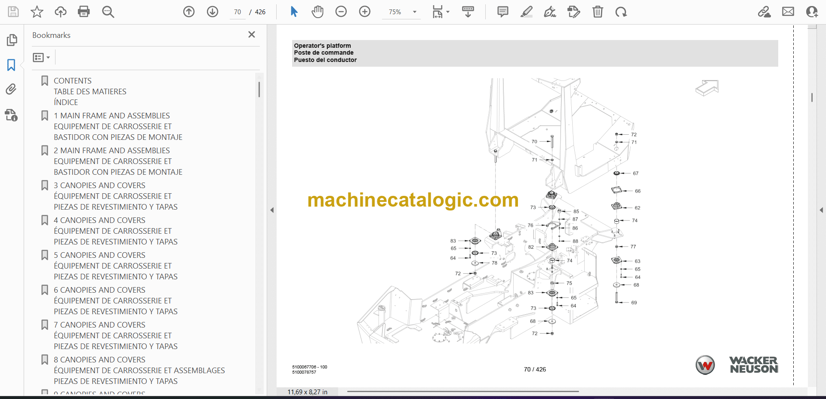Viewport: 826px width, 399px height.
Task: Click the Print file icon
Action: click(83, 12)
